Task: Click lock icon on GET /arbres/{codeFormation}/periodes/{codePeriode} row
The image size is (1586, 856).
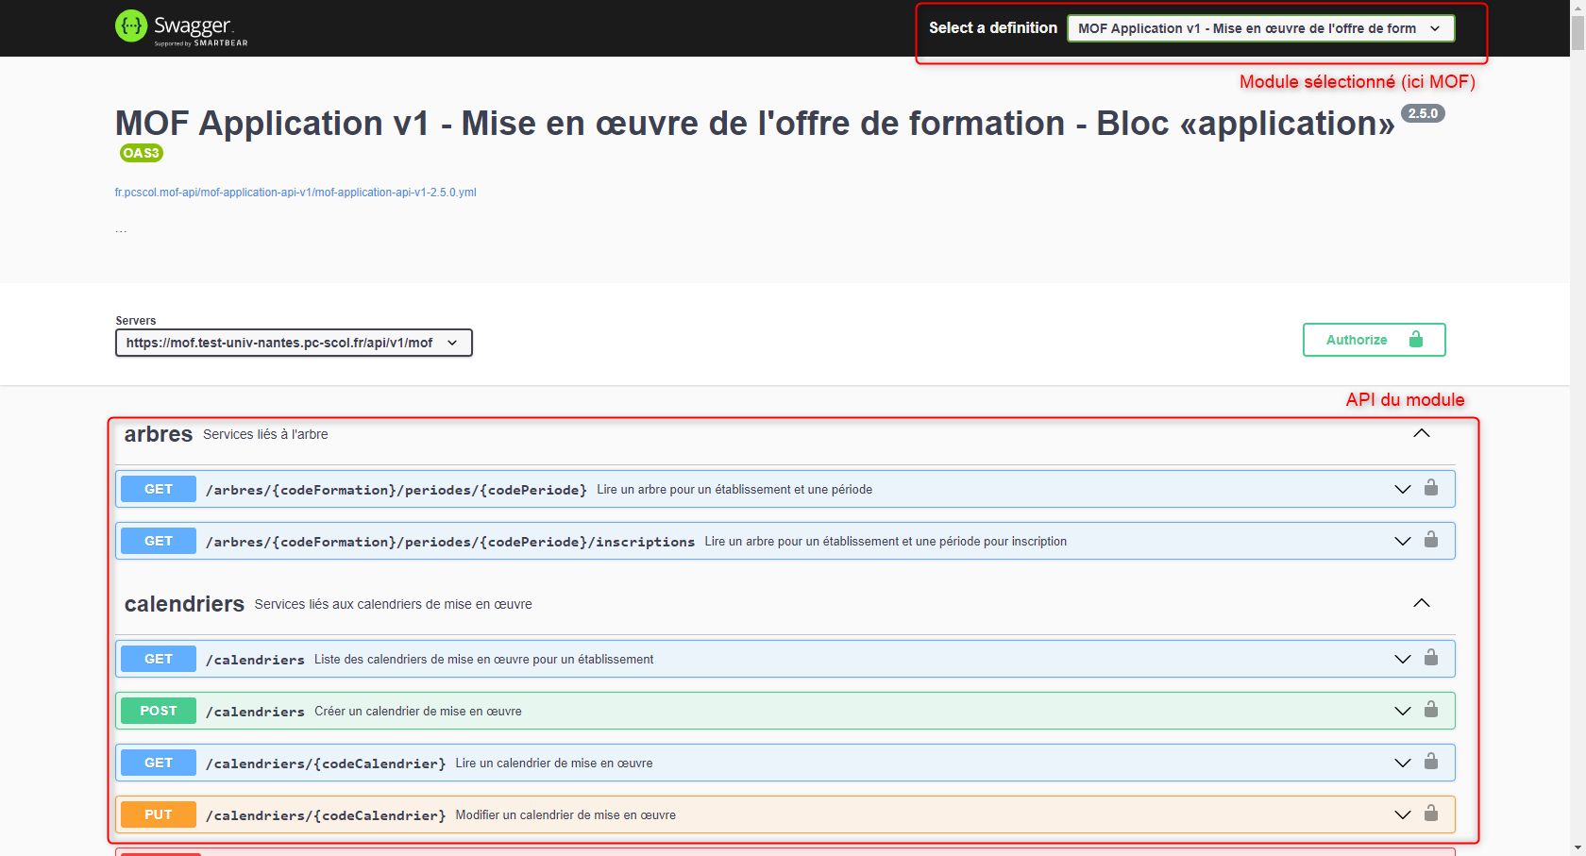Action: [1431, 488]
